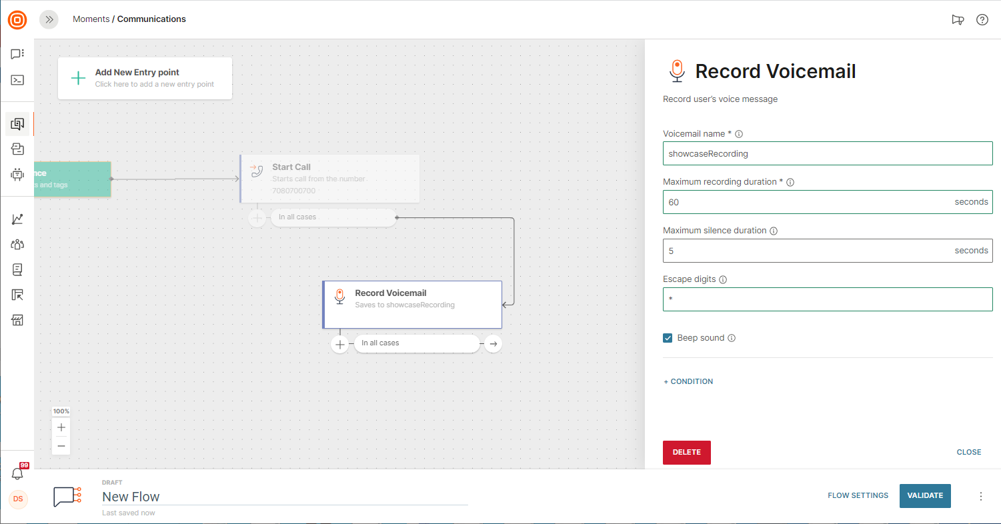1001x524 pixels.
Task: Click the Infobip logo icon
Action: pos(17,20)
